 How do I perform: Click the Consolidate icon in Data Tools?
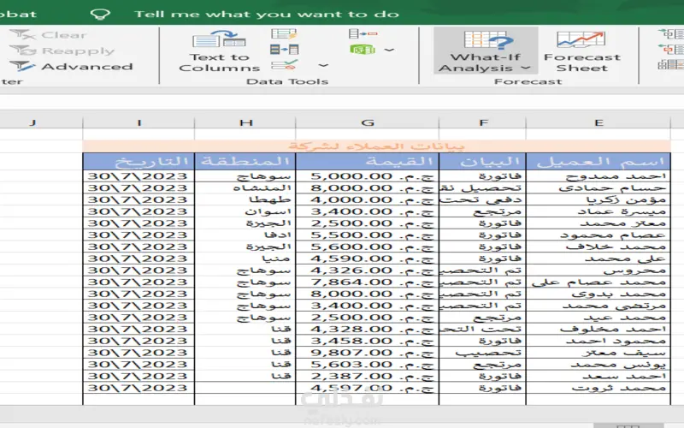[362, 34]
